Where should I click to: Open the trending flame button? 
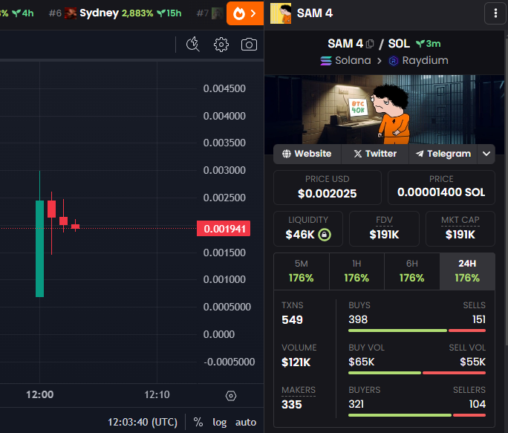click(245, 13)
